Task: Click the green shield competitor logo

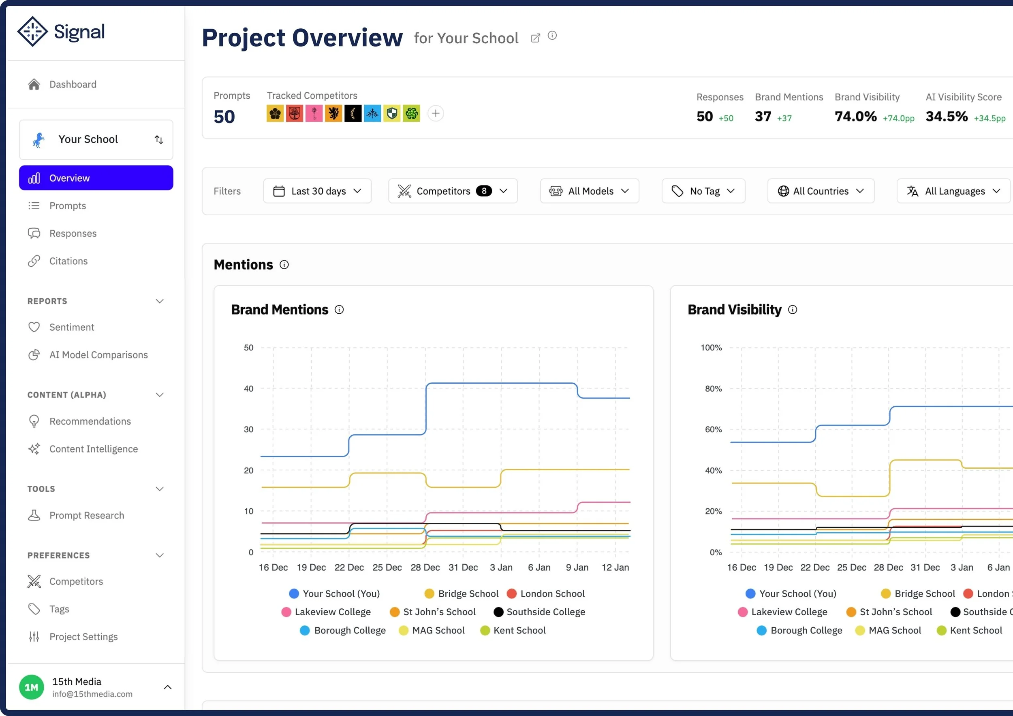Action: (391, 114)
